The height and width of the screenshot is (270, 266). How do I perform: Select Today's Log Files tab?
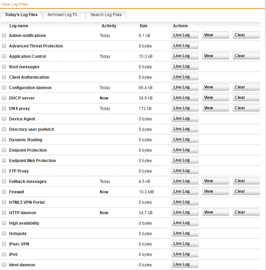pos(21,15)
